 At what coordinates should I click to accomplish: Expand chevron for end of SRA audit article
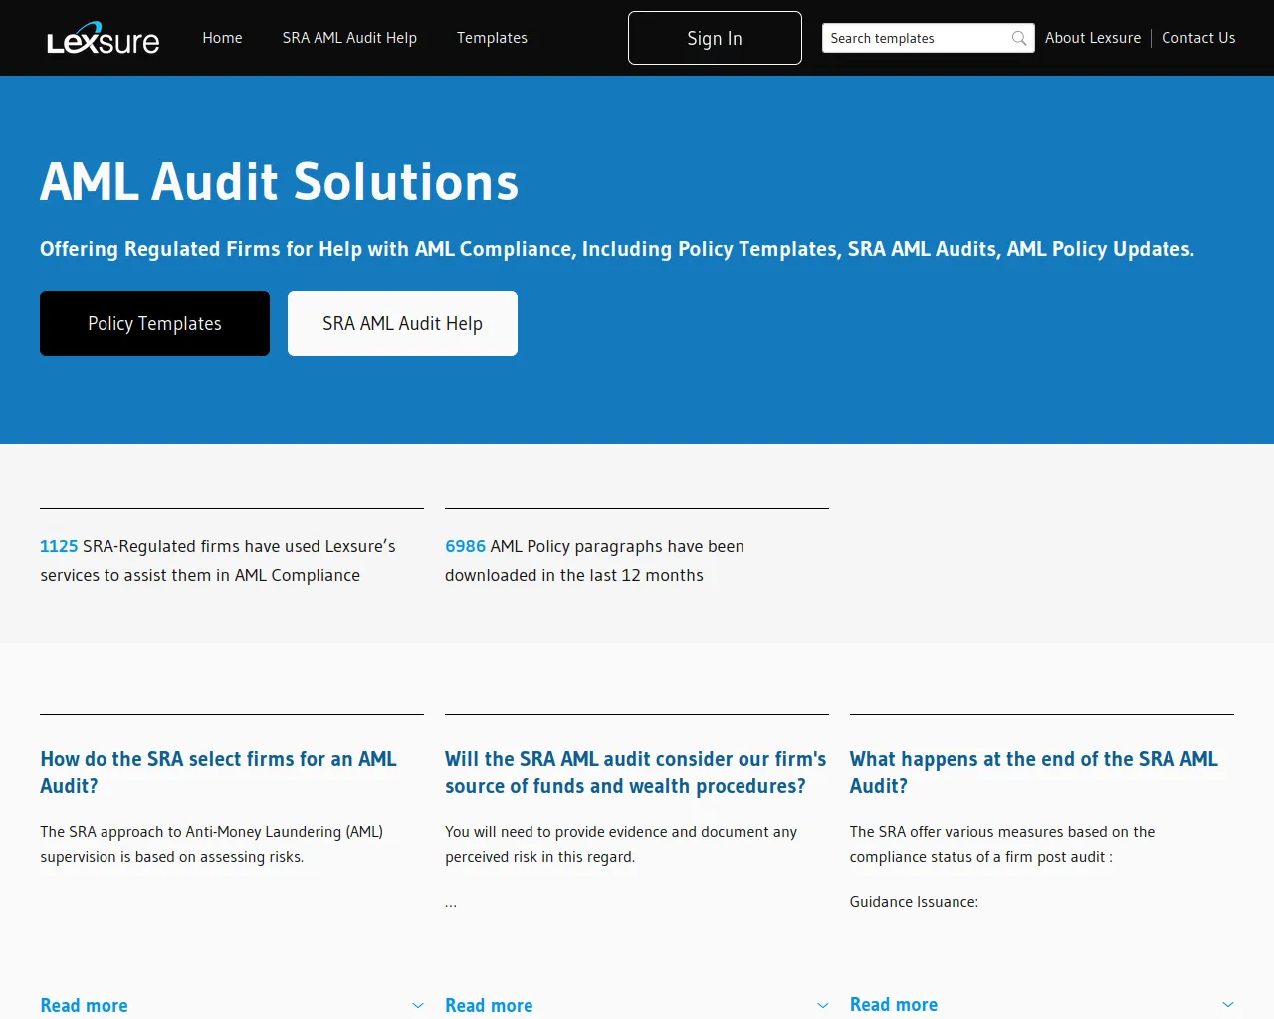[1228, 1005]
